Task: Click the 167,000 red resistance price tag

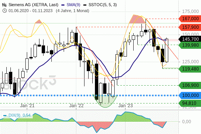Action: tap(190, 19)
